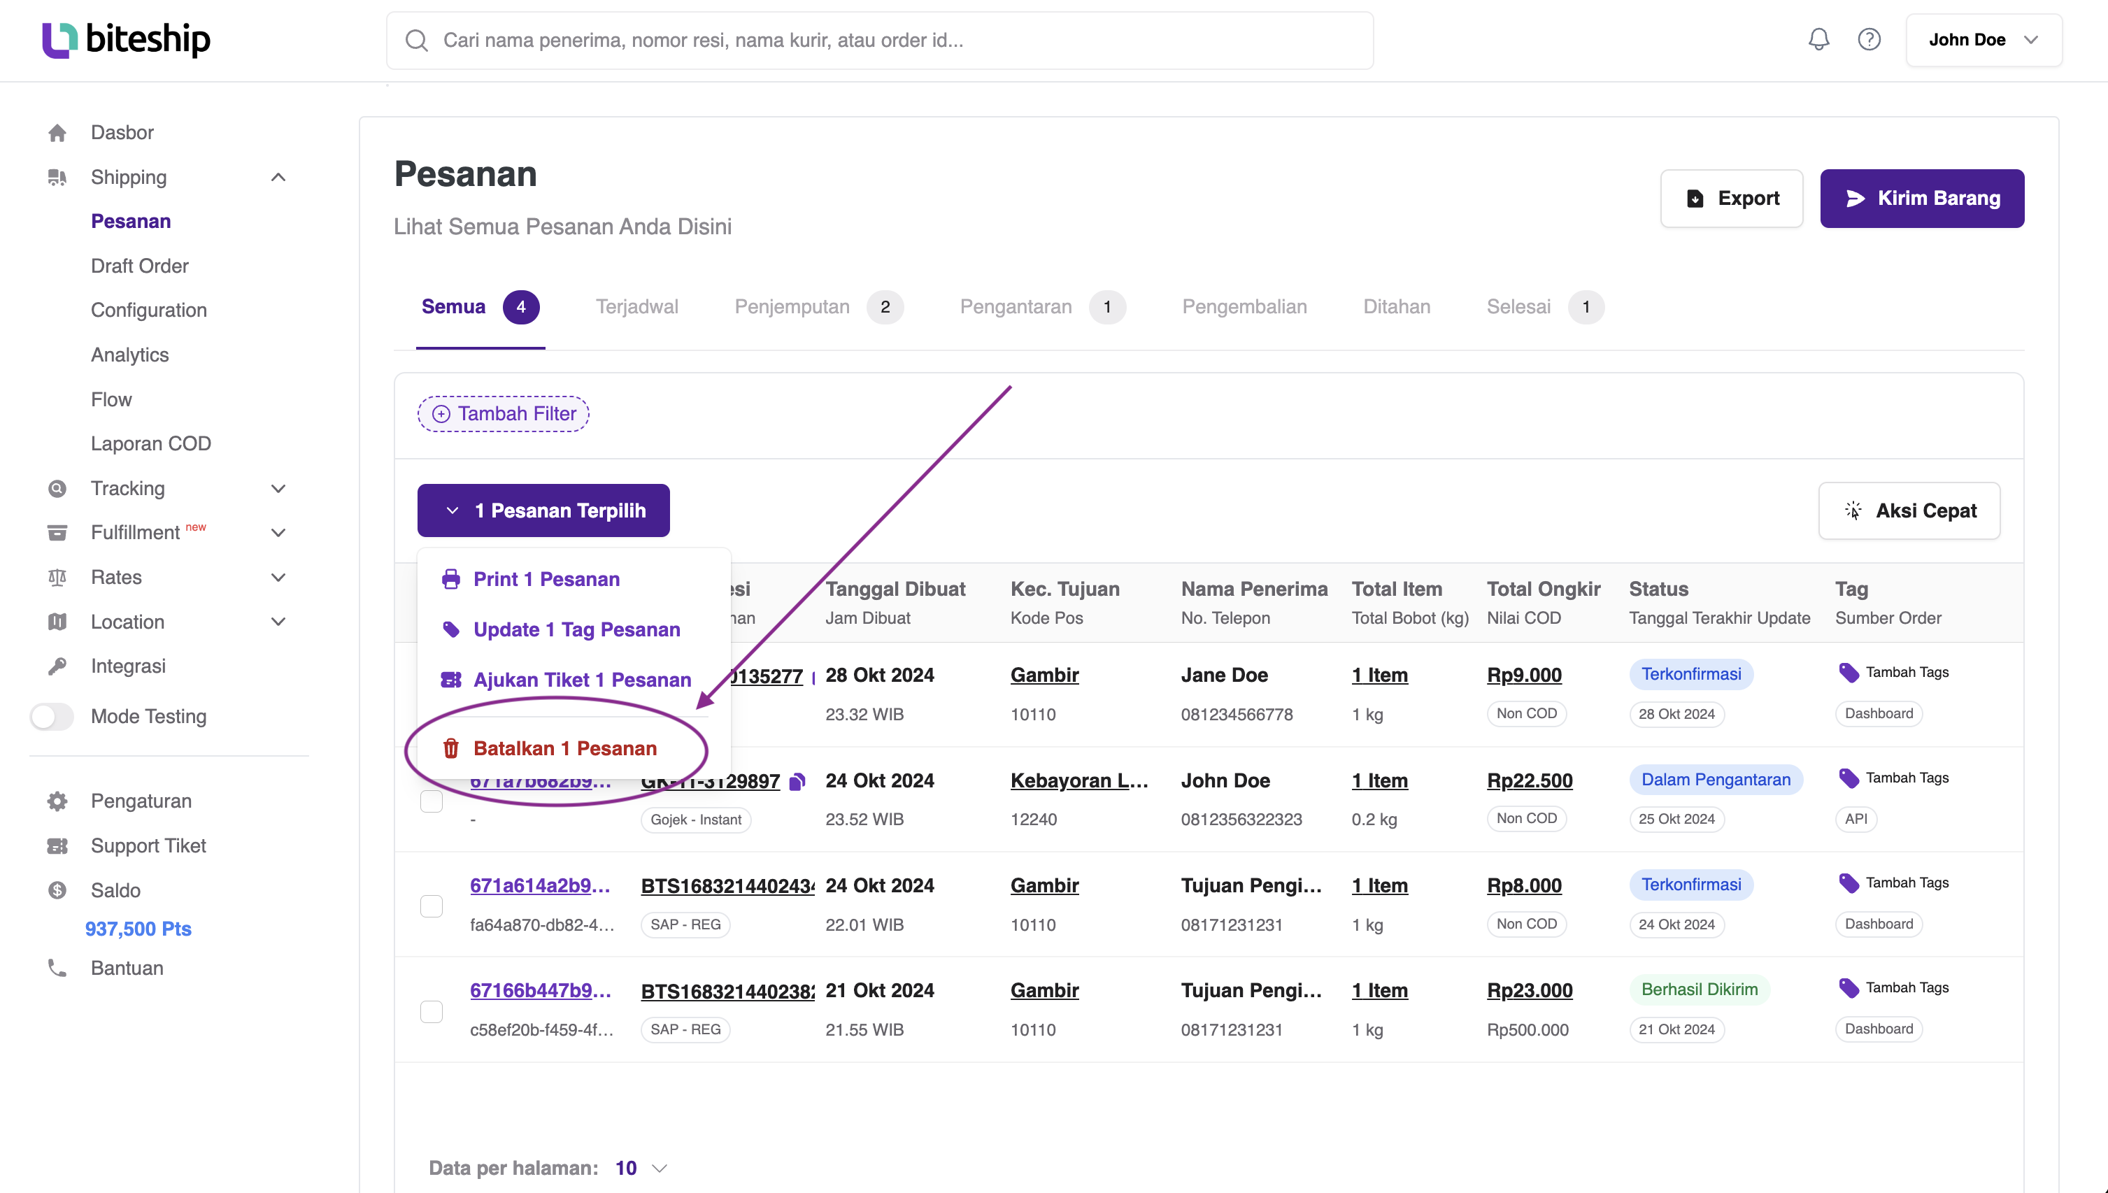Choose Batalkan 1 Pesanan from menu
Screen dimensions: 2108x1193
pos(564,748)
